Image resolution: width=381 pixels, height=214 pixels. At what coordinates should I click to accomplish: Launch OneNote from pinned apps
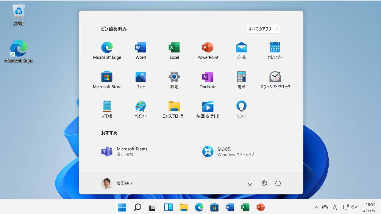pos(208,80)
